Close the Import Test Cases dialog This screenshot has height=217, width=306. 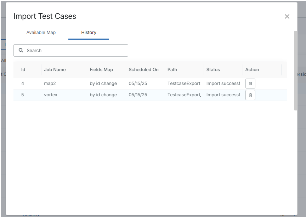[287, 17]
